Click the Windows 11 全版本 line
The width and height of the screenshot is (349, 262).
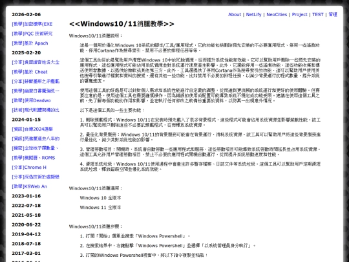coord(100,208)
